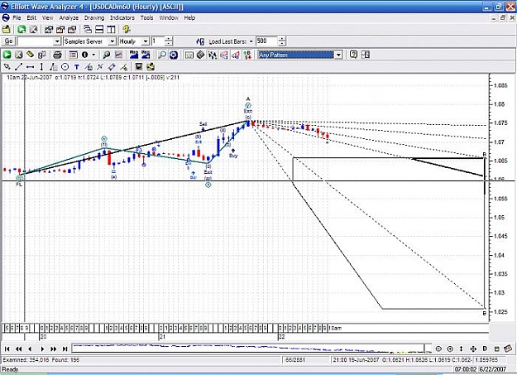Click the green refresh chart icon
517x375 pixels.
click(22, 29)
